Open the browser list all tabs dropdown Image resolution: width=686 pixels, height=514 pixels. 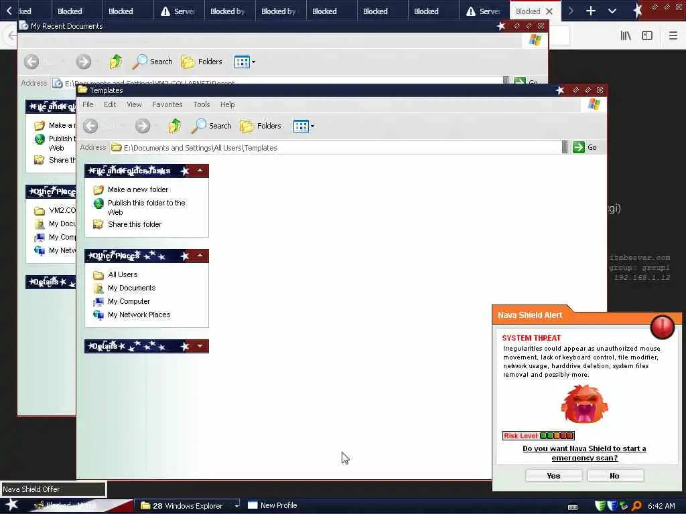[x=612, y=11]
